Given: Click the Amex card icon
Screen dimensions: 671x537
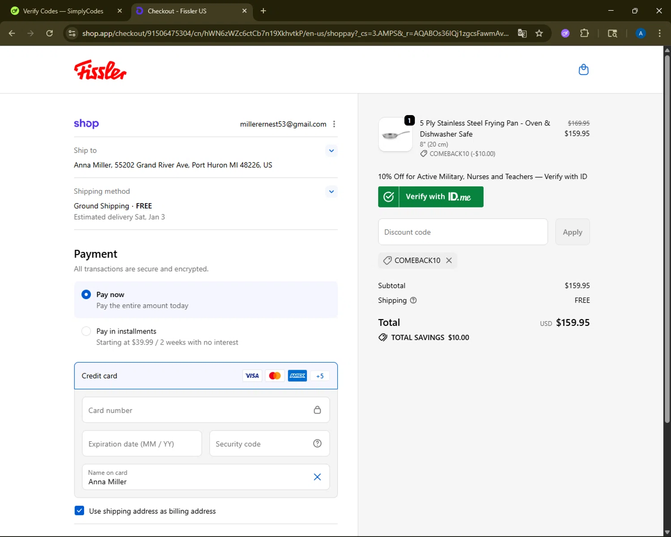Looking at the screenshot, I should (x=297, y=376).
